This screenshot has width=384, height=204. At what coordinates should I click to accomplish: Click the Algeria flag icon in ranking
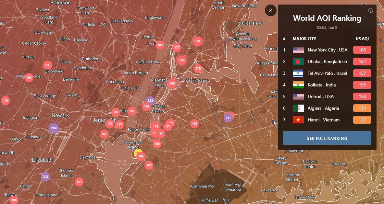[x=298, y=108]
